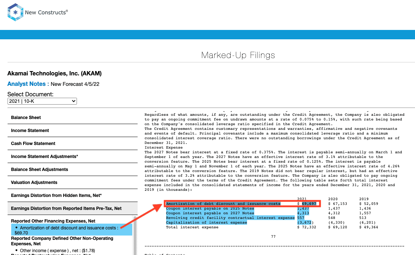Viewport: 415px width, 255px height.
Task: Click the left panel vertical scrollbar
Action: (135, 235)
